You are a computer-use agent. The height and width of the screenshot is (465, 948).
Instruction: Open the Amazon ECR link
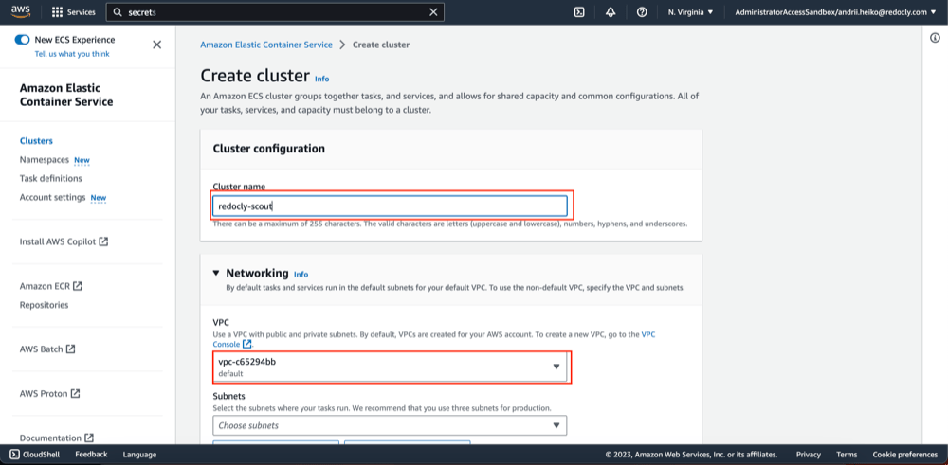[x=45, y=286]
